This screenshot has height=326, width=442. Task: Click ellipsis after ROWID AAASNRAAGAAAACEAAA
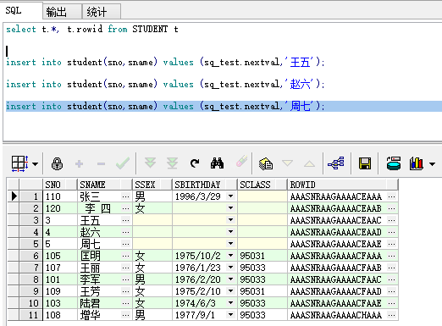pyautogui.click(x=392, y=196)
